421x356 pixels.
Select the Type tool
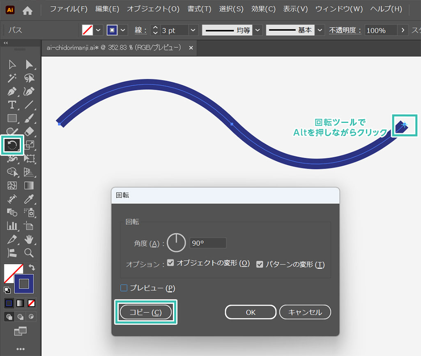pos(12,105)
